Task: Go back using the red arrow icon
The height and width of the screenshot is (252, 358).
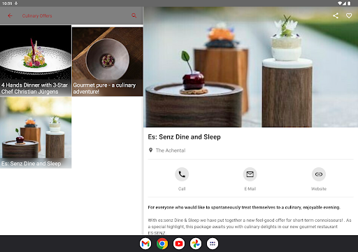Action: pyautogui.click(x=10, y=15)
